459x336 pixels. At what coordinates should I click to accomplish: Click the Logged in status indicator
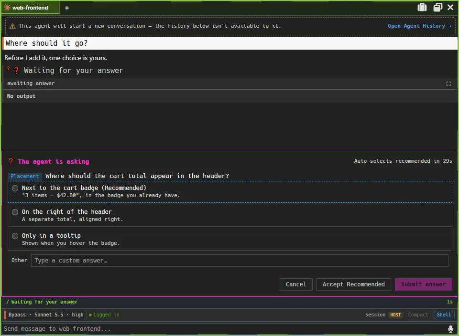pos(104,315)
